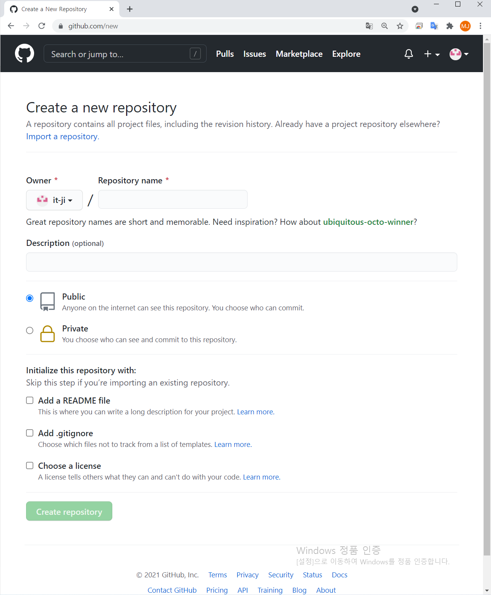Use the ubiquitous-octo-winner name suggestion
Image resolution: width=491 pixels, height=595 pixels.
(x=368, y=222)
